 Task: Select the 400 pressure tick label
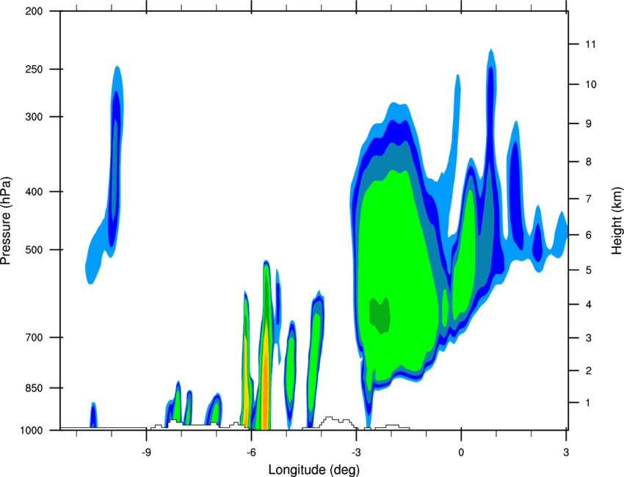pos(34,192)
